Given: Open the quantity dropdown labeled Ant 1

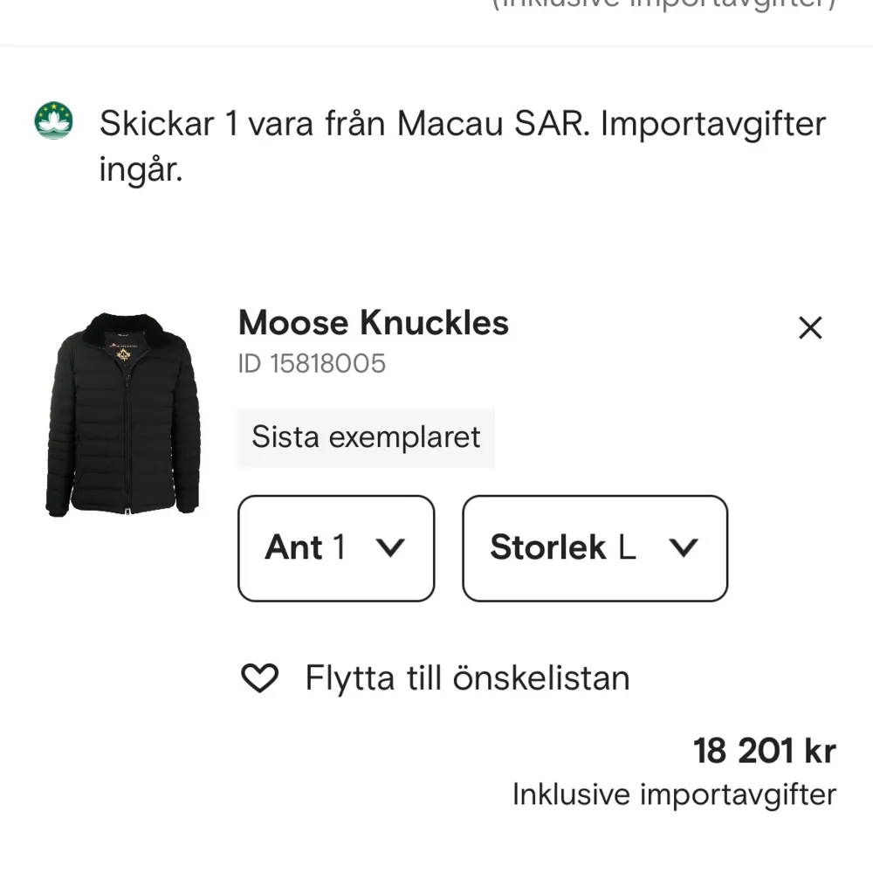Looking at the screenshot, I should pos(335,548).
